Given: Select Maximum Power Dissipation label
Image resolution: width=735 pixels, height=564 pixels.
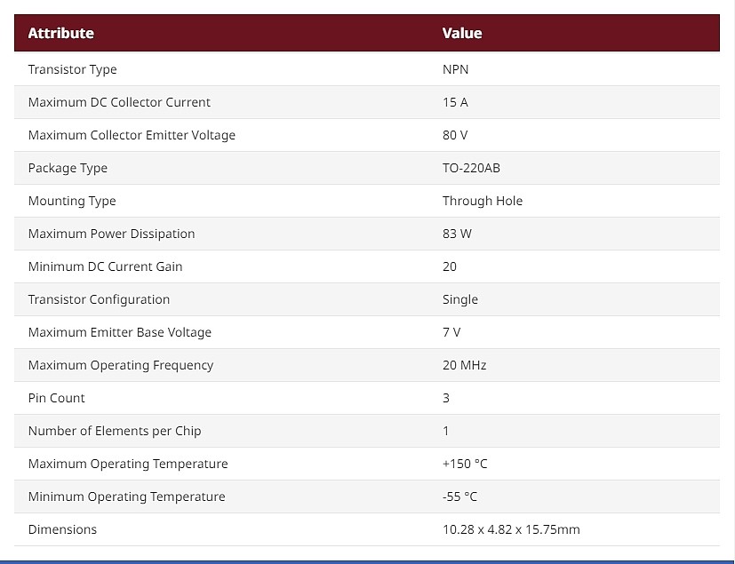Looking at the screenshot, I should [x=111, y=234].
